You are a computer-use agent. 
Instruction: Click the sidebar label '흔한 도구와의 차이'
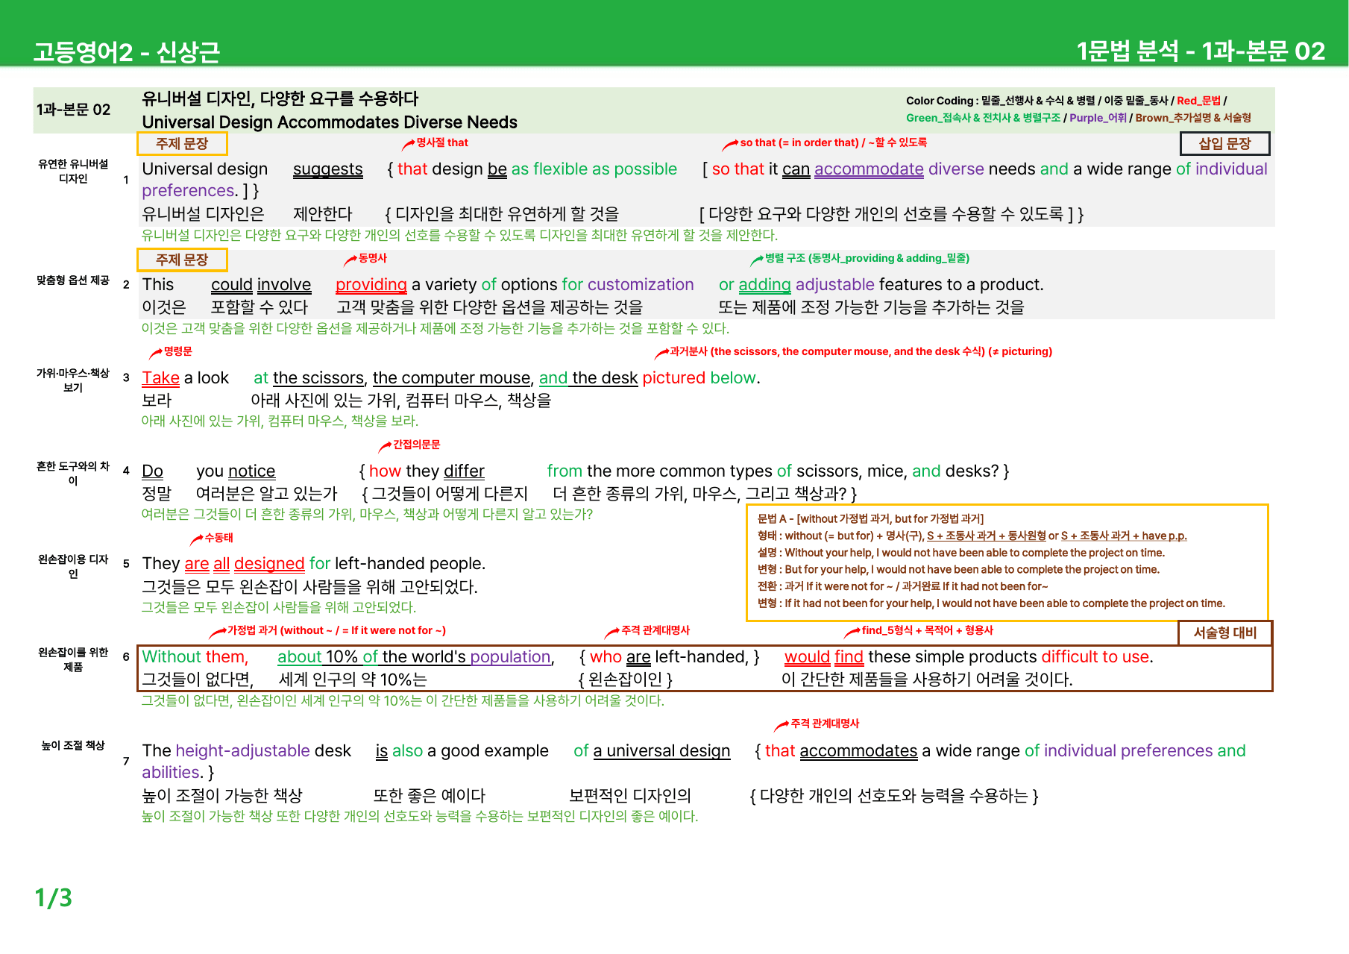[73, 474]
